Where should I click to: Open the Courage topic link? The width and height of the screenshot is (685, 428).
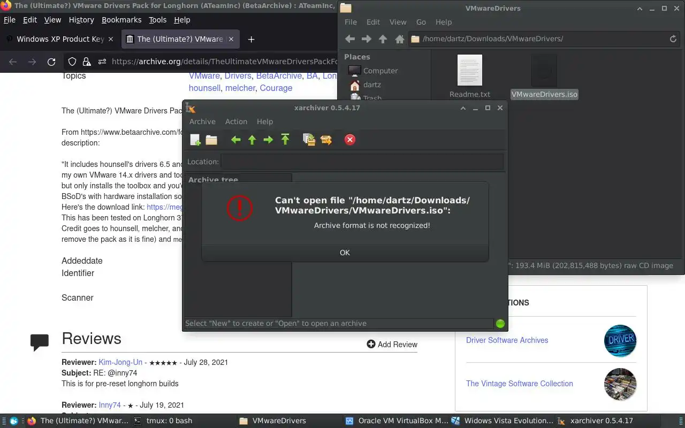(x=276, y=88)
